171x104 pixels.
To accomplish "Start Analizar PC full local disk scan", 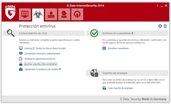I will 45,48.
